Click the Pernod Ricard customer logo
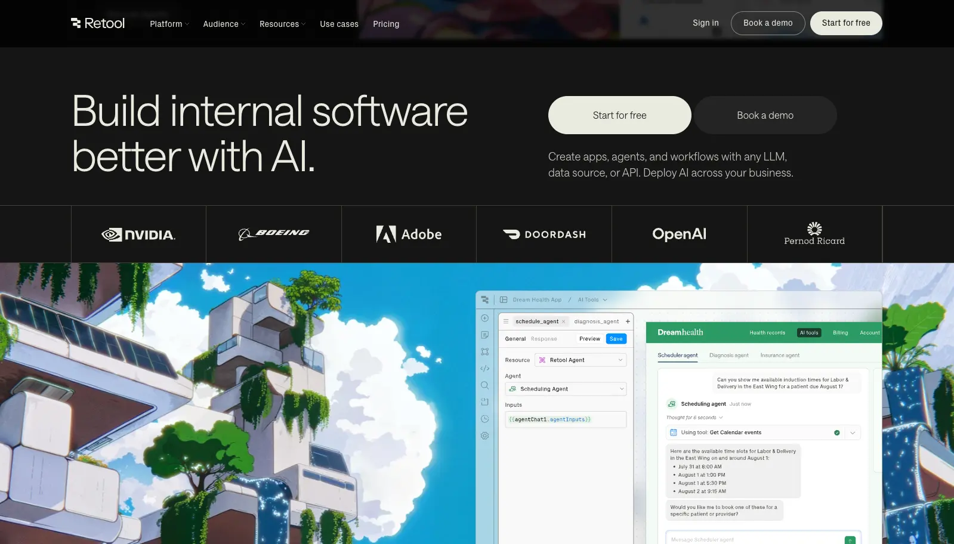The width and height of the screenshot is (954, 544). 814,234
